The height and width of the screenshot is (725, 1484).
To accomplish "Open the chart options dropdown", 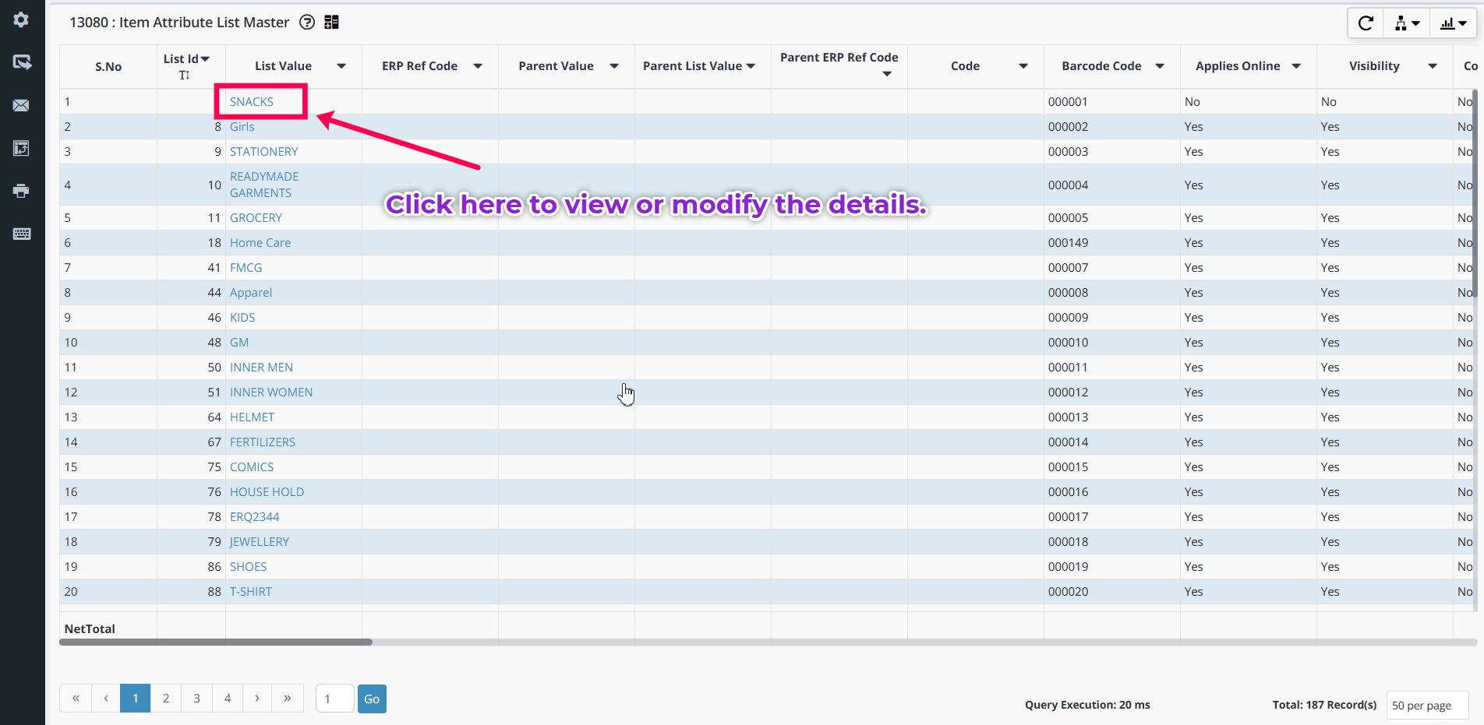I will click(x=1453, y=23).
